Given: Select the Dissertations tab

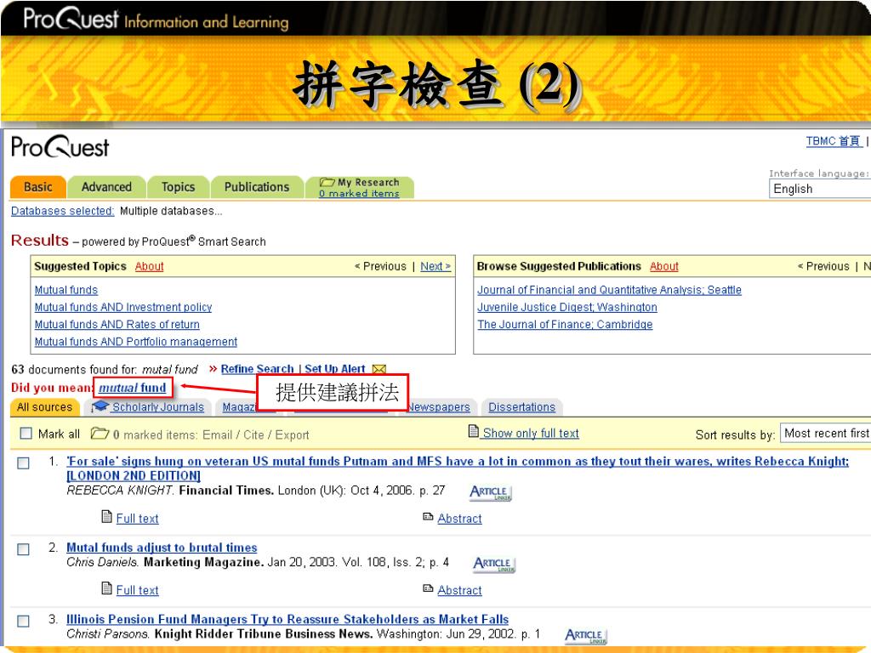Looking at the screenshot, I should pyautogui.click(x=521, y=407).
